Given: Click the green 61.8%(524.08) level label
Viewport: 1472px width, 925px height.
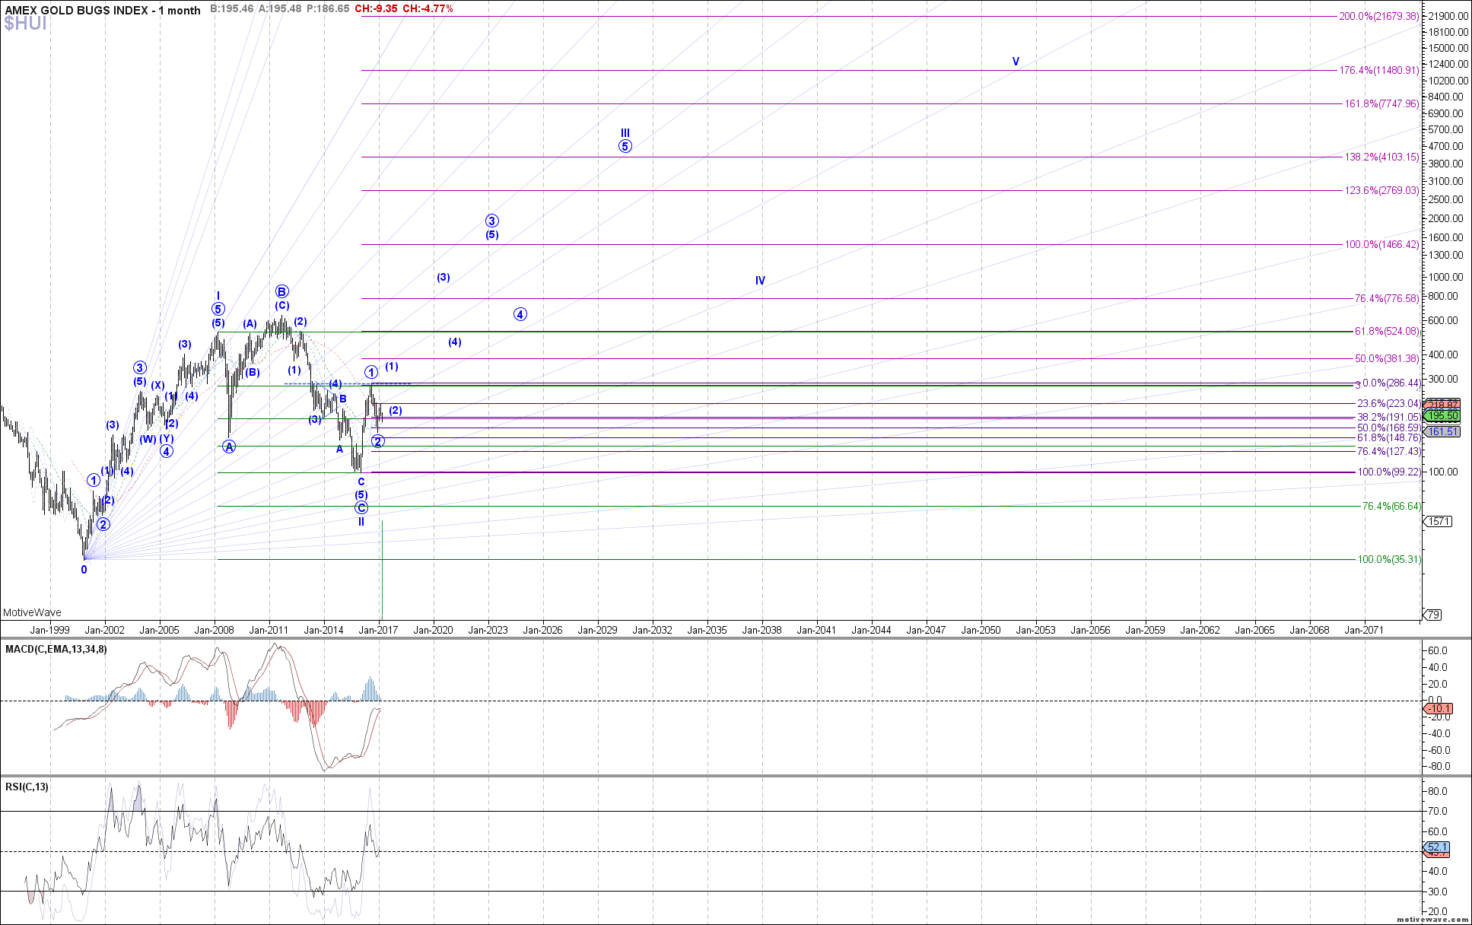Looking at the screenshot, I should [x=1387, y=331].
